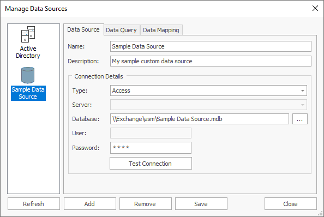This screenshot has width=324, height=217.
Task: Click into the Name input field
Action: pyautogui.click(x=211, y=46)
